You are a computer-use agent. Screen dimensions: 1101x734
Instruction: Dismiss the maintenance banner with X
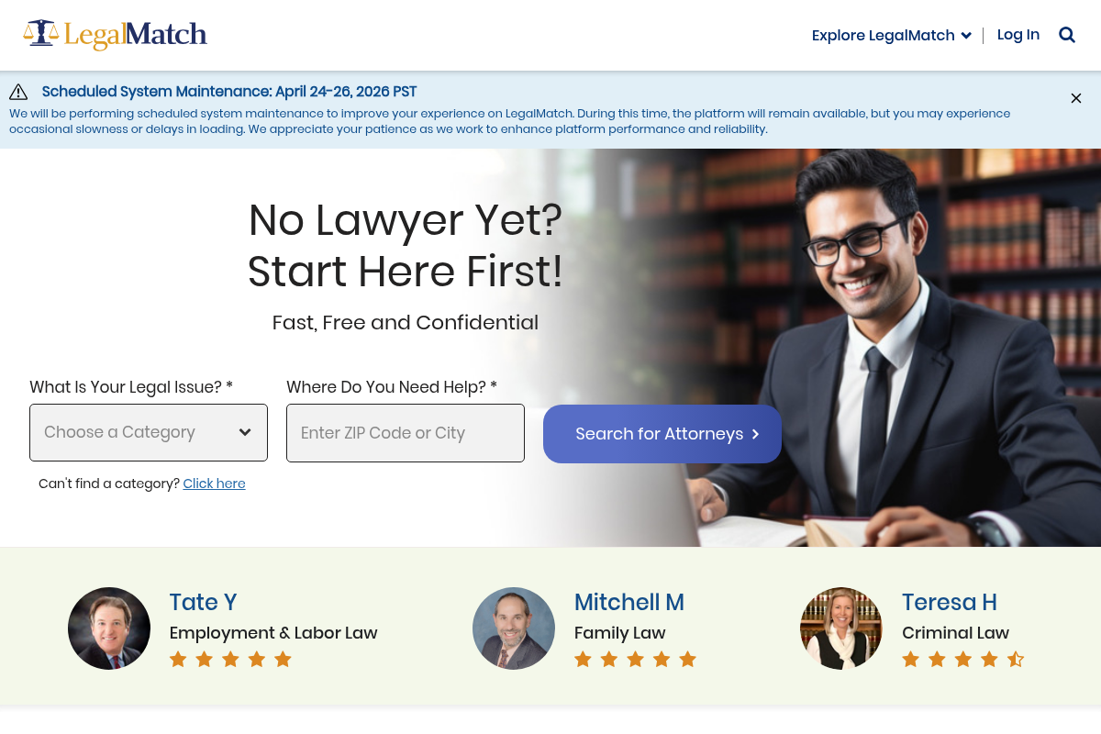1076,98
